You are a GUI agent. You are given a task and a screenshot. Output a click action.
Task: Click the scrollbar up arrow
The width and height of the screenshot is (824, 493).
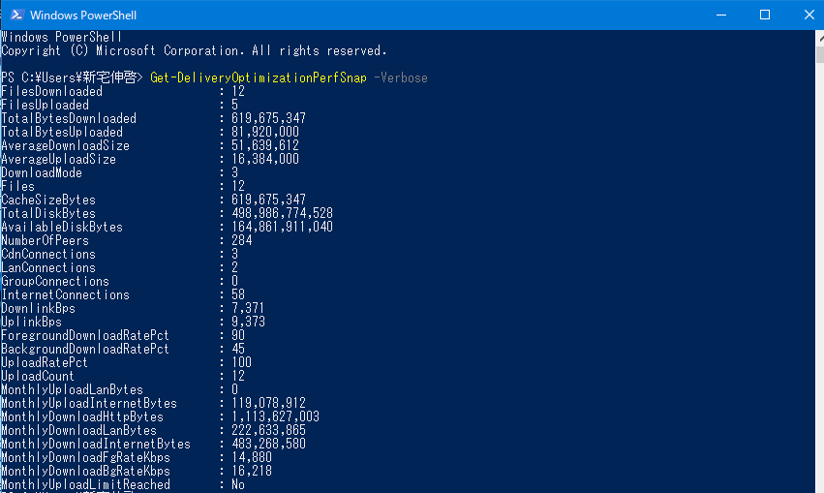820,38
